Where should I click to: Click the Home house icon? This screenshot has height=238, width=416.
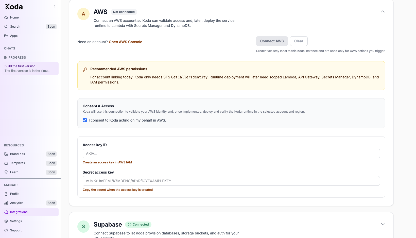pos(6,18)
